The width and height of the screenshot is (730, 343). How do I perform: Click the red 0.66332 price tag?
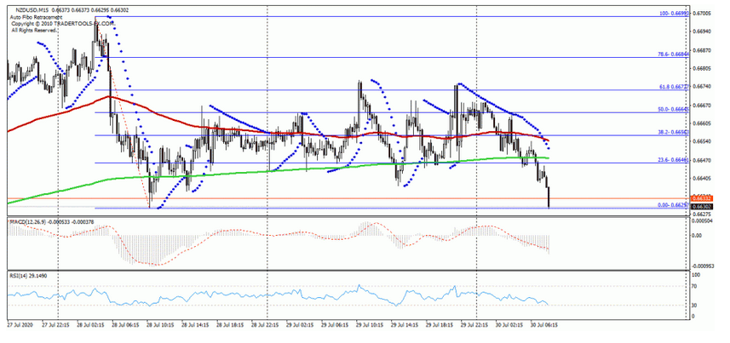[702, 199]
